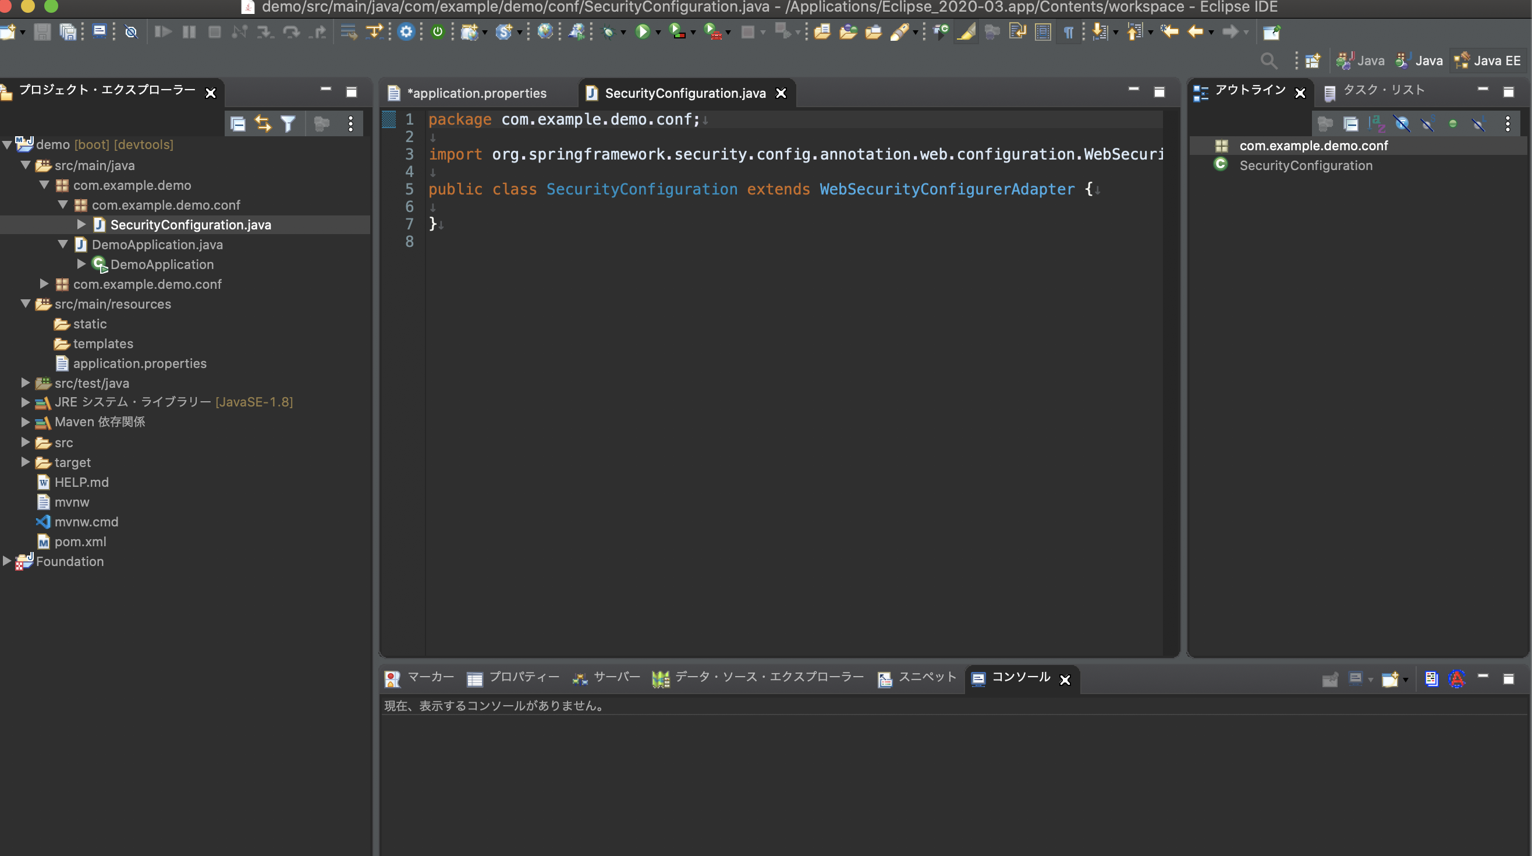1532x856 pixels.
Task: Click Collapse All in Project Explorer
Action: tap(238, 123)
